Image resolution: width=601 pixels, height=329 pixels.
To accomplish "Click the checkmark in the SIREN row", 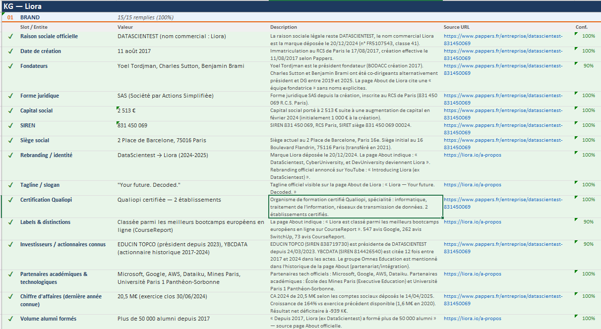I will pyautogui.click(x=10, y=125).
